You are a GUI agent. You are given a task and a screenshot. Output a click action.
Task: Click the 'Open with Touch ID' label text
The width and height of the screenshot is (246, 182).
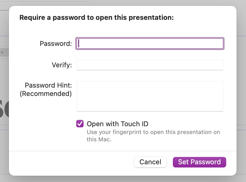pos(117,124)
